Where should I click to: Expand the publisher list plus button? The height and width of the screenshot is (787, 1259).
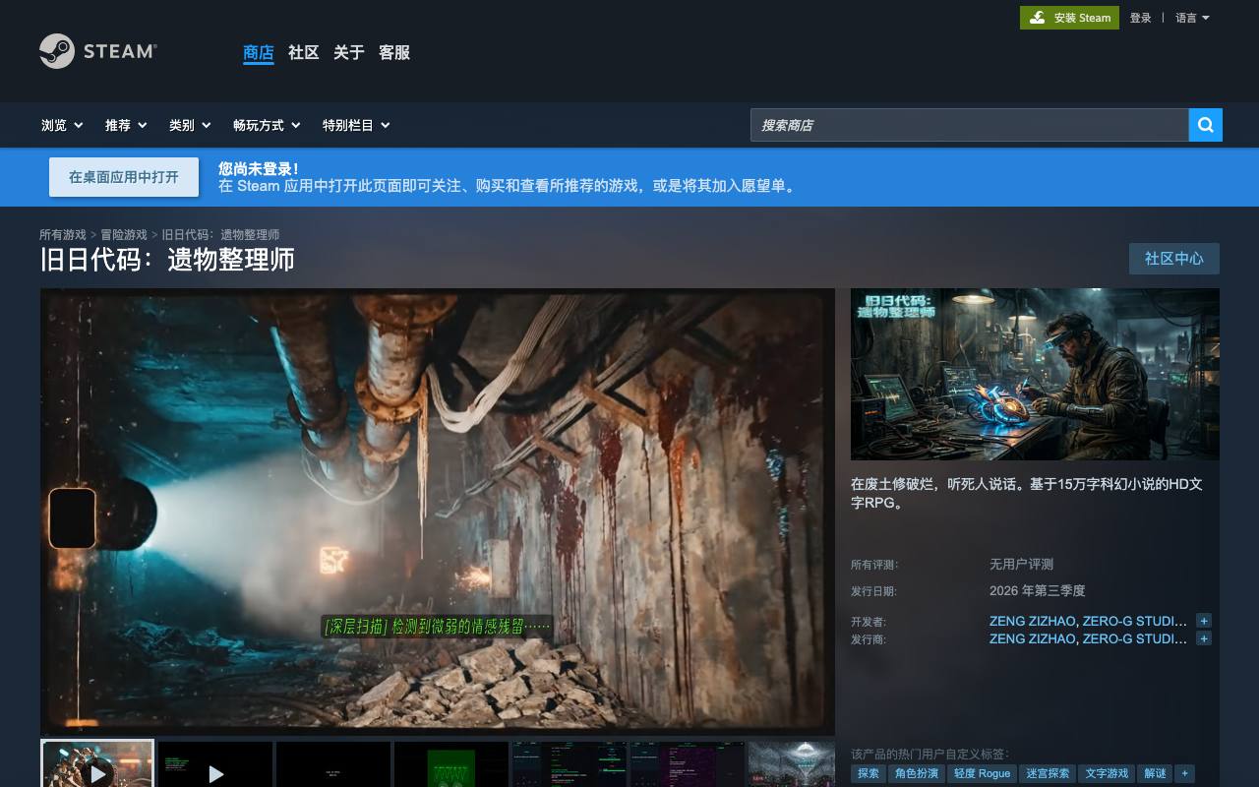(1203, 638)
